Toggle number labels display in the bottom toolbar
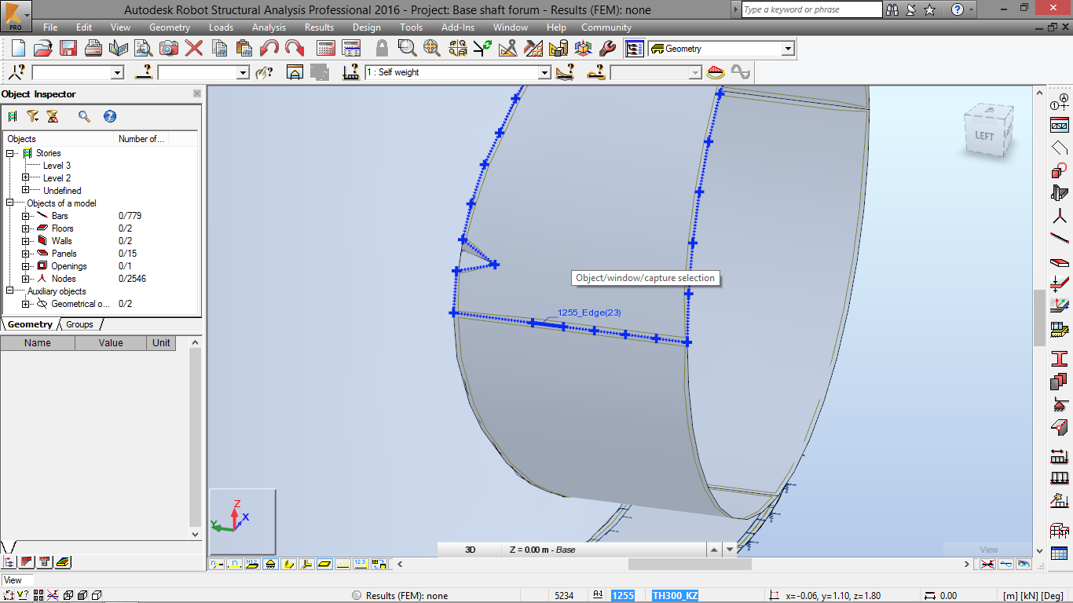Screen dimensions: 1073x603 tap(361, 564)
